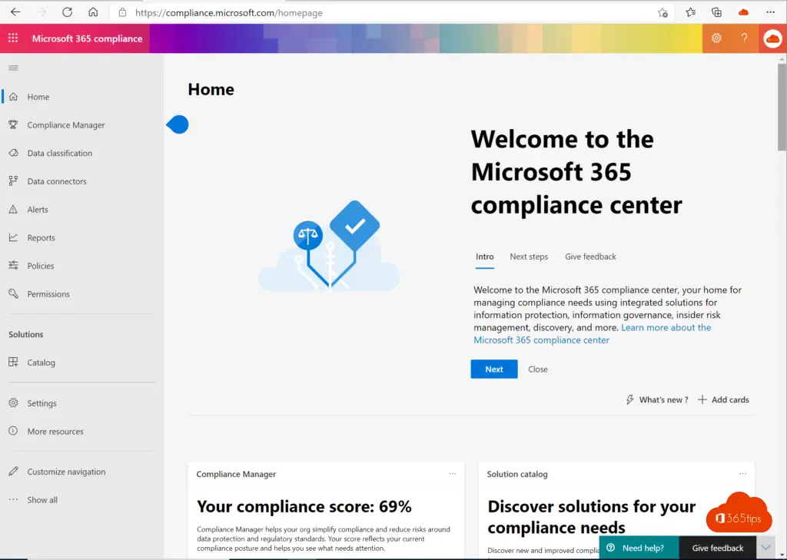Click the Settings gear icon in sidebar
The image size is (787, 560).
point(14,403)
